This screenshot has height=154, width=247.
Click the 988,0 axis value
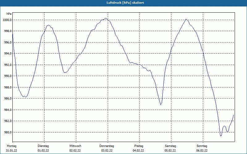tap(8, 87)
